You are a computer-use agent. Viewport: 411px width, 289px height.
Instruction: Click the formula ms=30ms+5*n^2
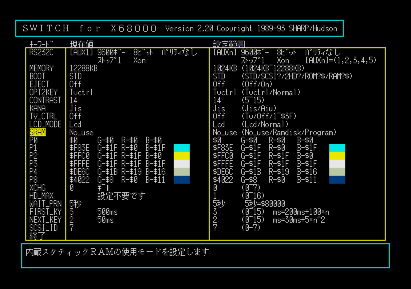tap(299, 220)
